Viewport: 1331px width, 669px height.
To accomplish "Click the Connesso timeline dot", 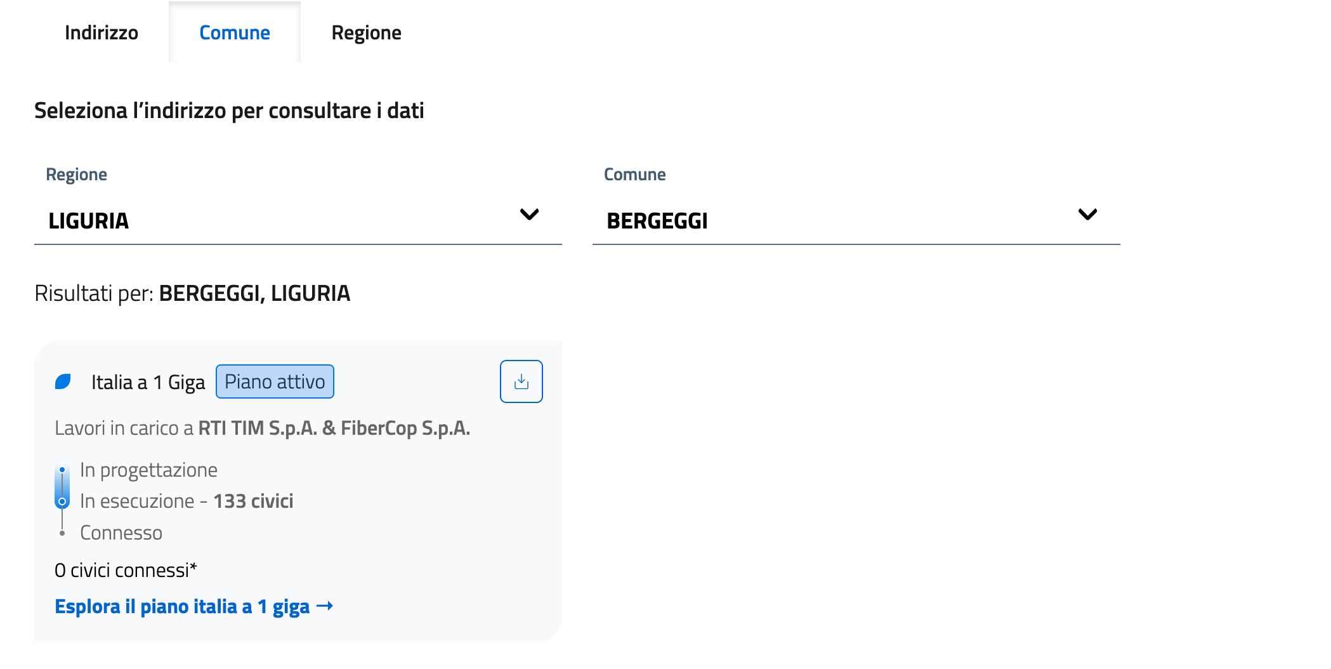I will [x=62, y=533].
